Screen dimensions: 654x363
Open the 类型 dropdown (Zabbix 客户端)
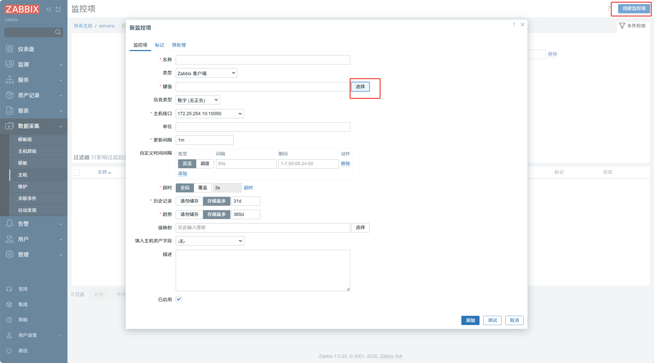(206, 73)
